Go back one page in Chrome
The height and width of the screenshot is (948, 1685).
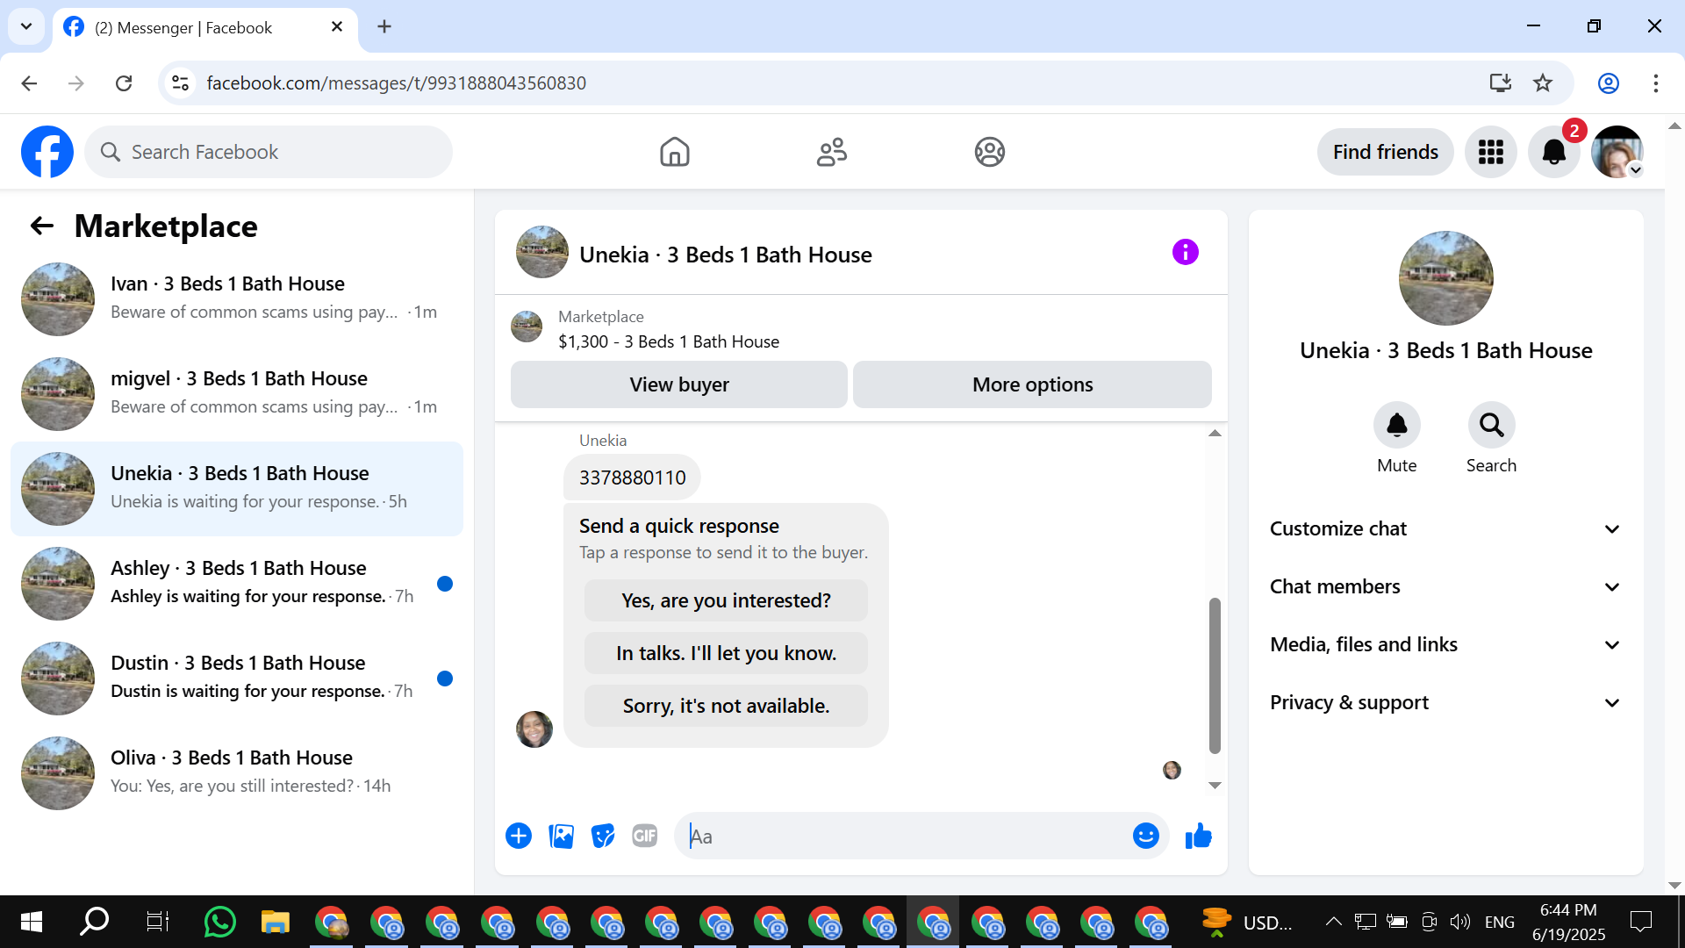point(29,83)
